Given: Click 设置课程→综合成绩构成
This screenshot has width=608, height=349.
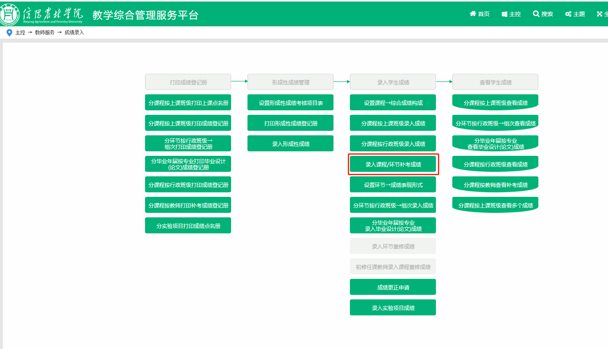Looking at the screenshot, I should tap(393, 103).
